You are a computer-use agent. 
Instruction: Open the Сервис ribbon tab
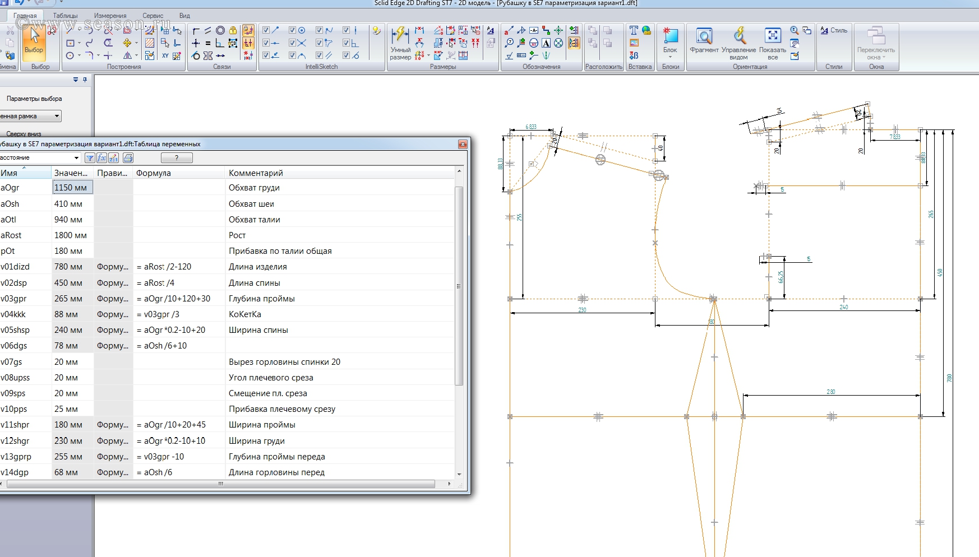pyautogui.click(x=153, y=16)
